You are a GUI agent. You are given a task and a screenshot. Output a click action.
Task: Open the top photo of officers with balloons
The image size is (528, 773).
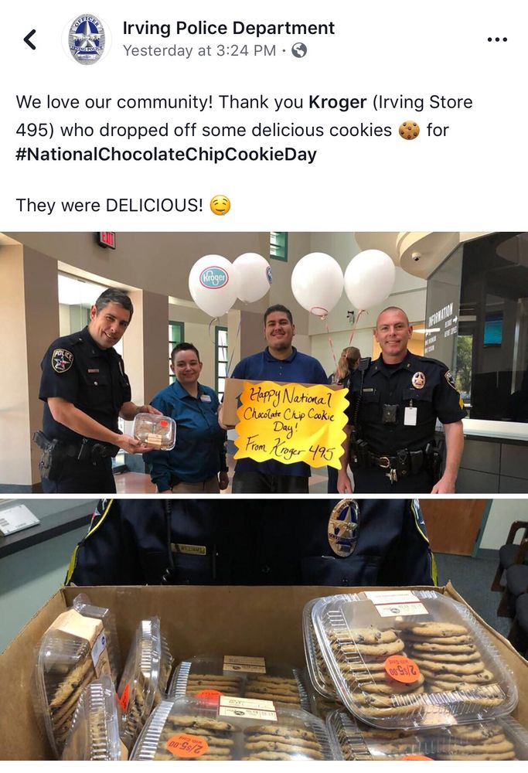[264, 363]
